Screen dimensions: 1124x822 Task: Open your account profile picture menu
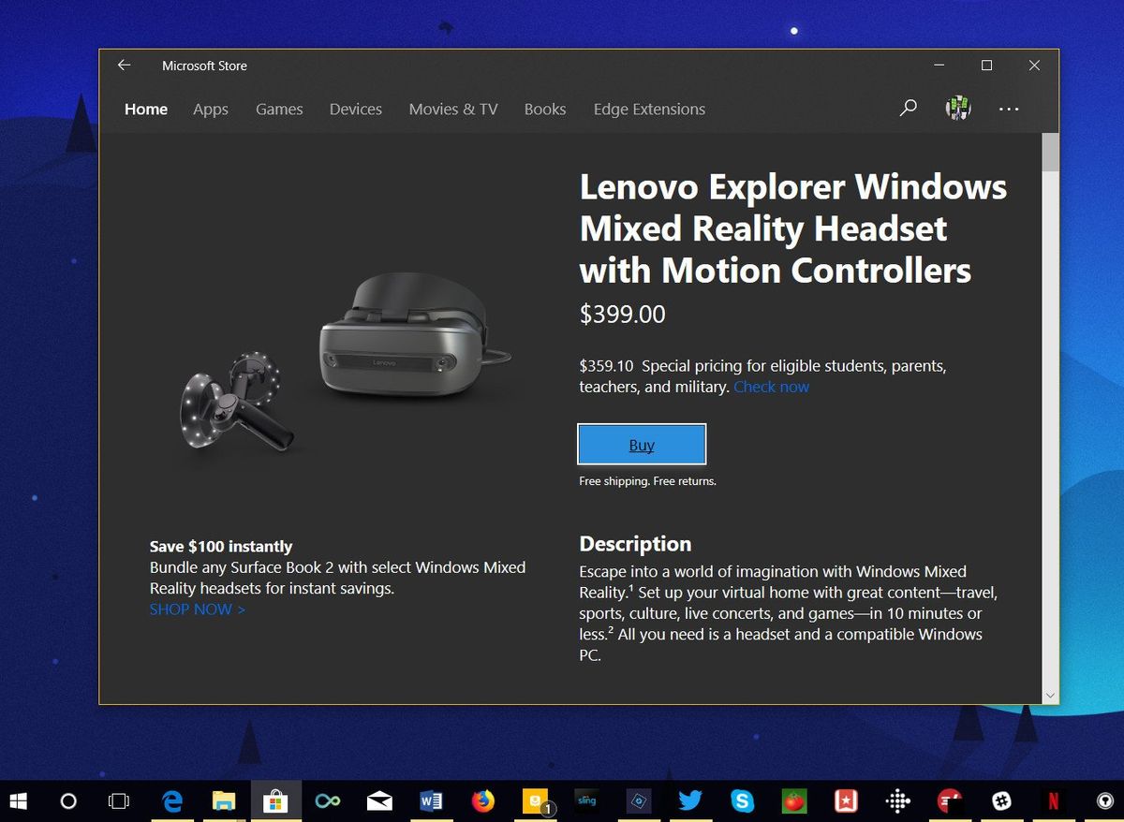tap(957, 108)
